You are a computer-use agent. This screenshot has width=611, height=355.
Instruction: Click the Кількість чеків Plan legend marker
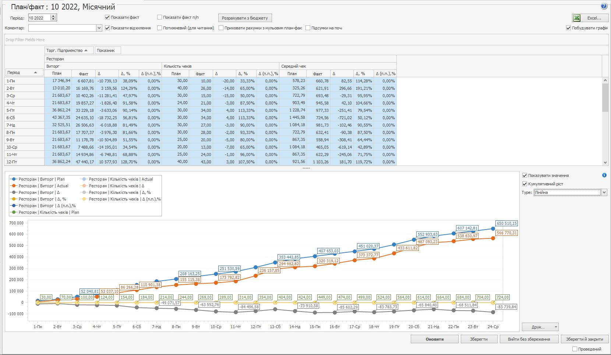14,212
